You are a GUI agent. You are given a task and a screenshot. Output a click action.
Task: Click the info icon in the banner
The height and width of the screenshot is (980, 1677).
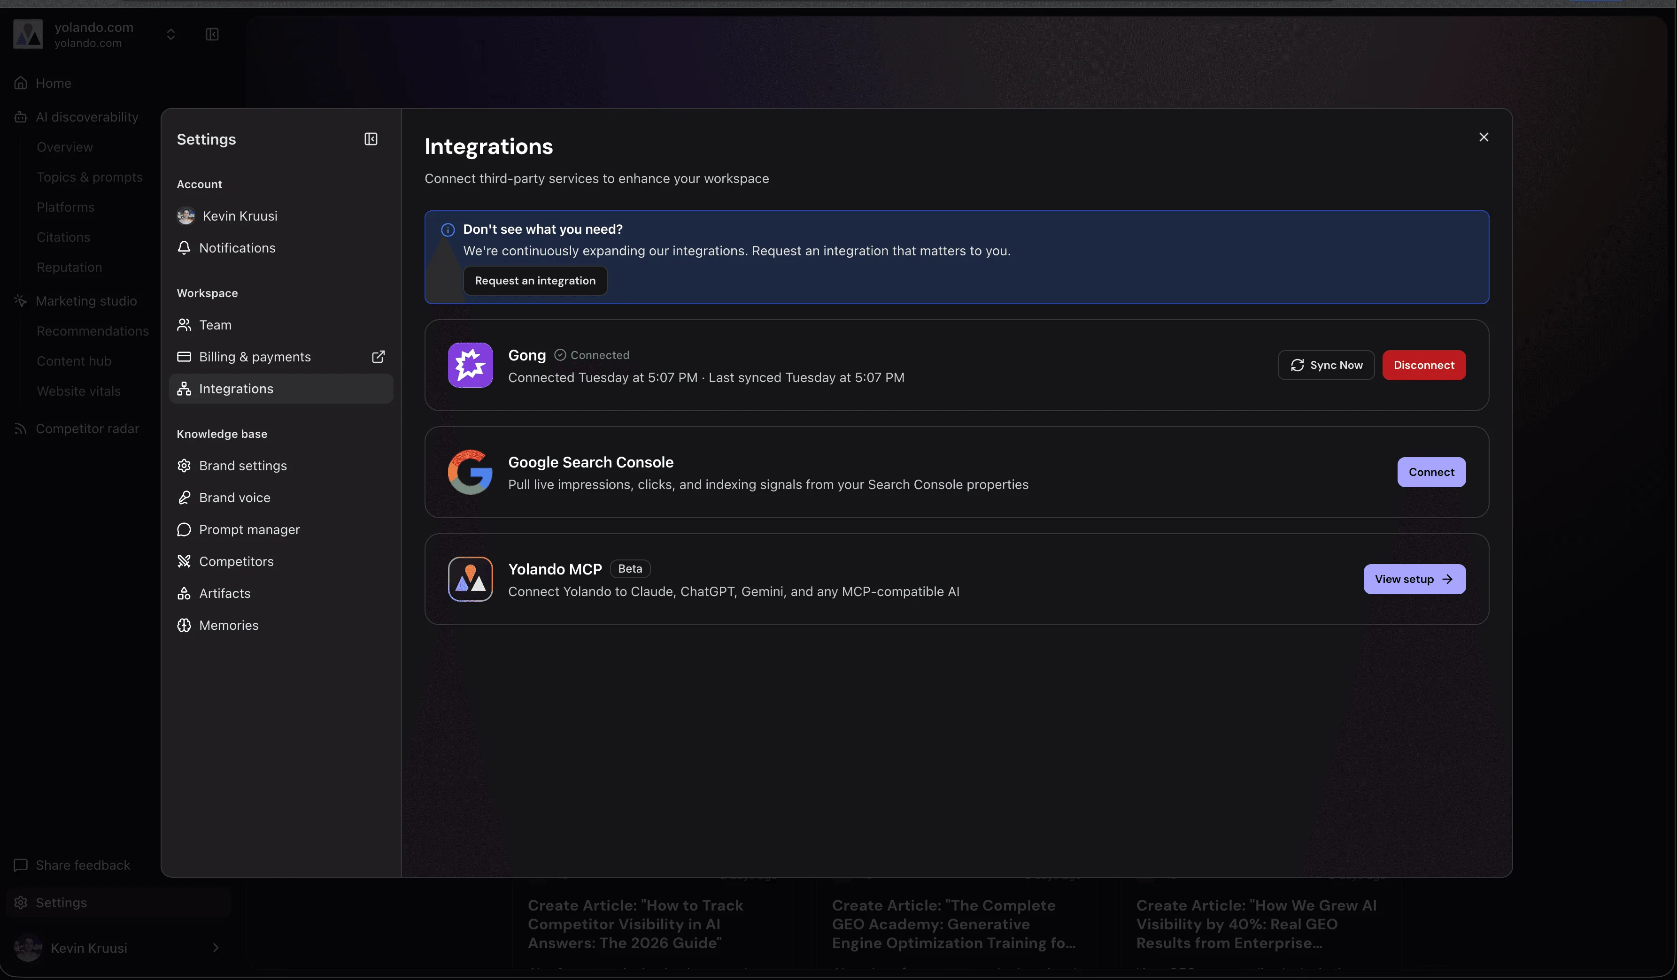(448, 230)
